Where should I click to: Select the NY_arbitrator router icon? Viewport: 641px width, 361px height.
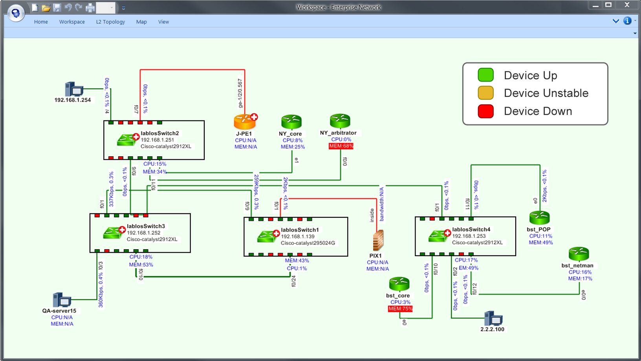tap(340, 121)
